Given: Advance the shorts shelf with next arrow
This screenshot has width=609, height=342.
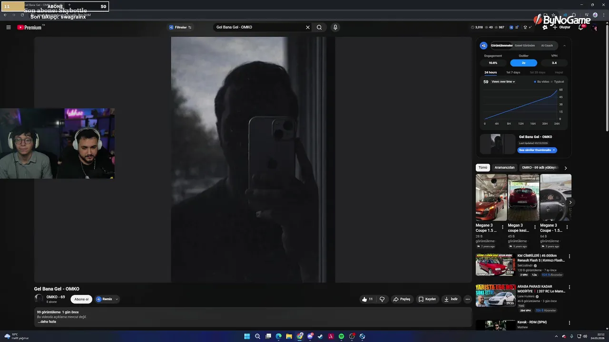Looking at the screenshot, I should [x=570, y=202].
